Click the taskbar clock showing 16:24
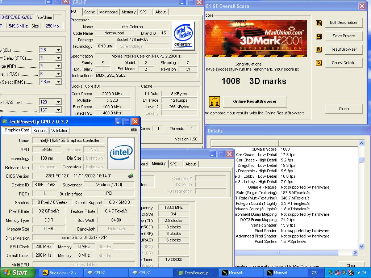The image size is (371, 278). click(361, 273)
